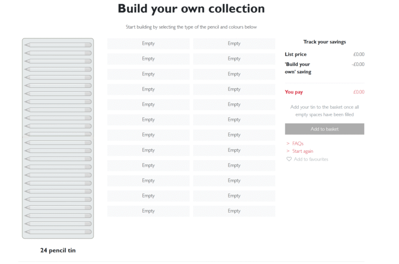Pick the eighth Empty slot in right column
The height and width of the screenshot is (264, 399).
pyautogui.click(x=234, y=150)
